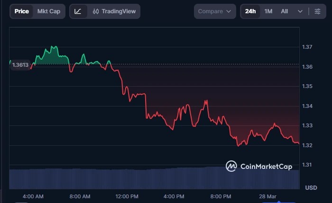Click the 4:00 AM time axis label
Viewport: 332px width, 203px height.
[33, 196]
